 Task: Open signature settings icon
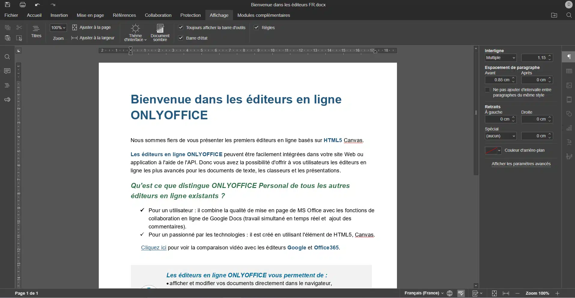pos(569,156)
